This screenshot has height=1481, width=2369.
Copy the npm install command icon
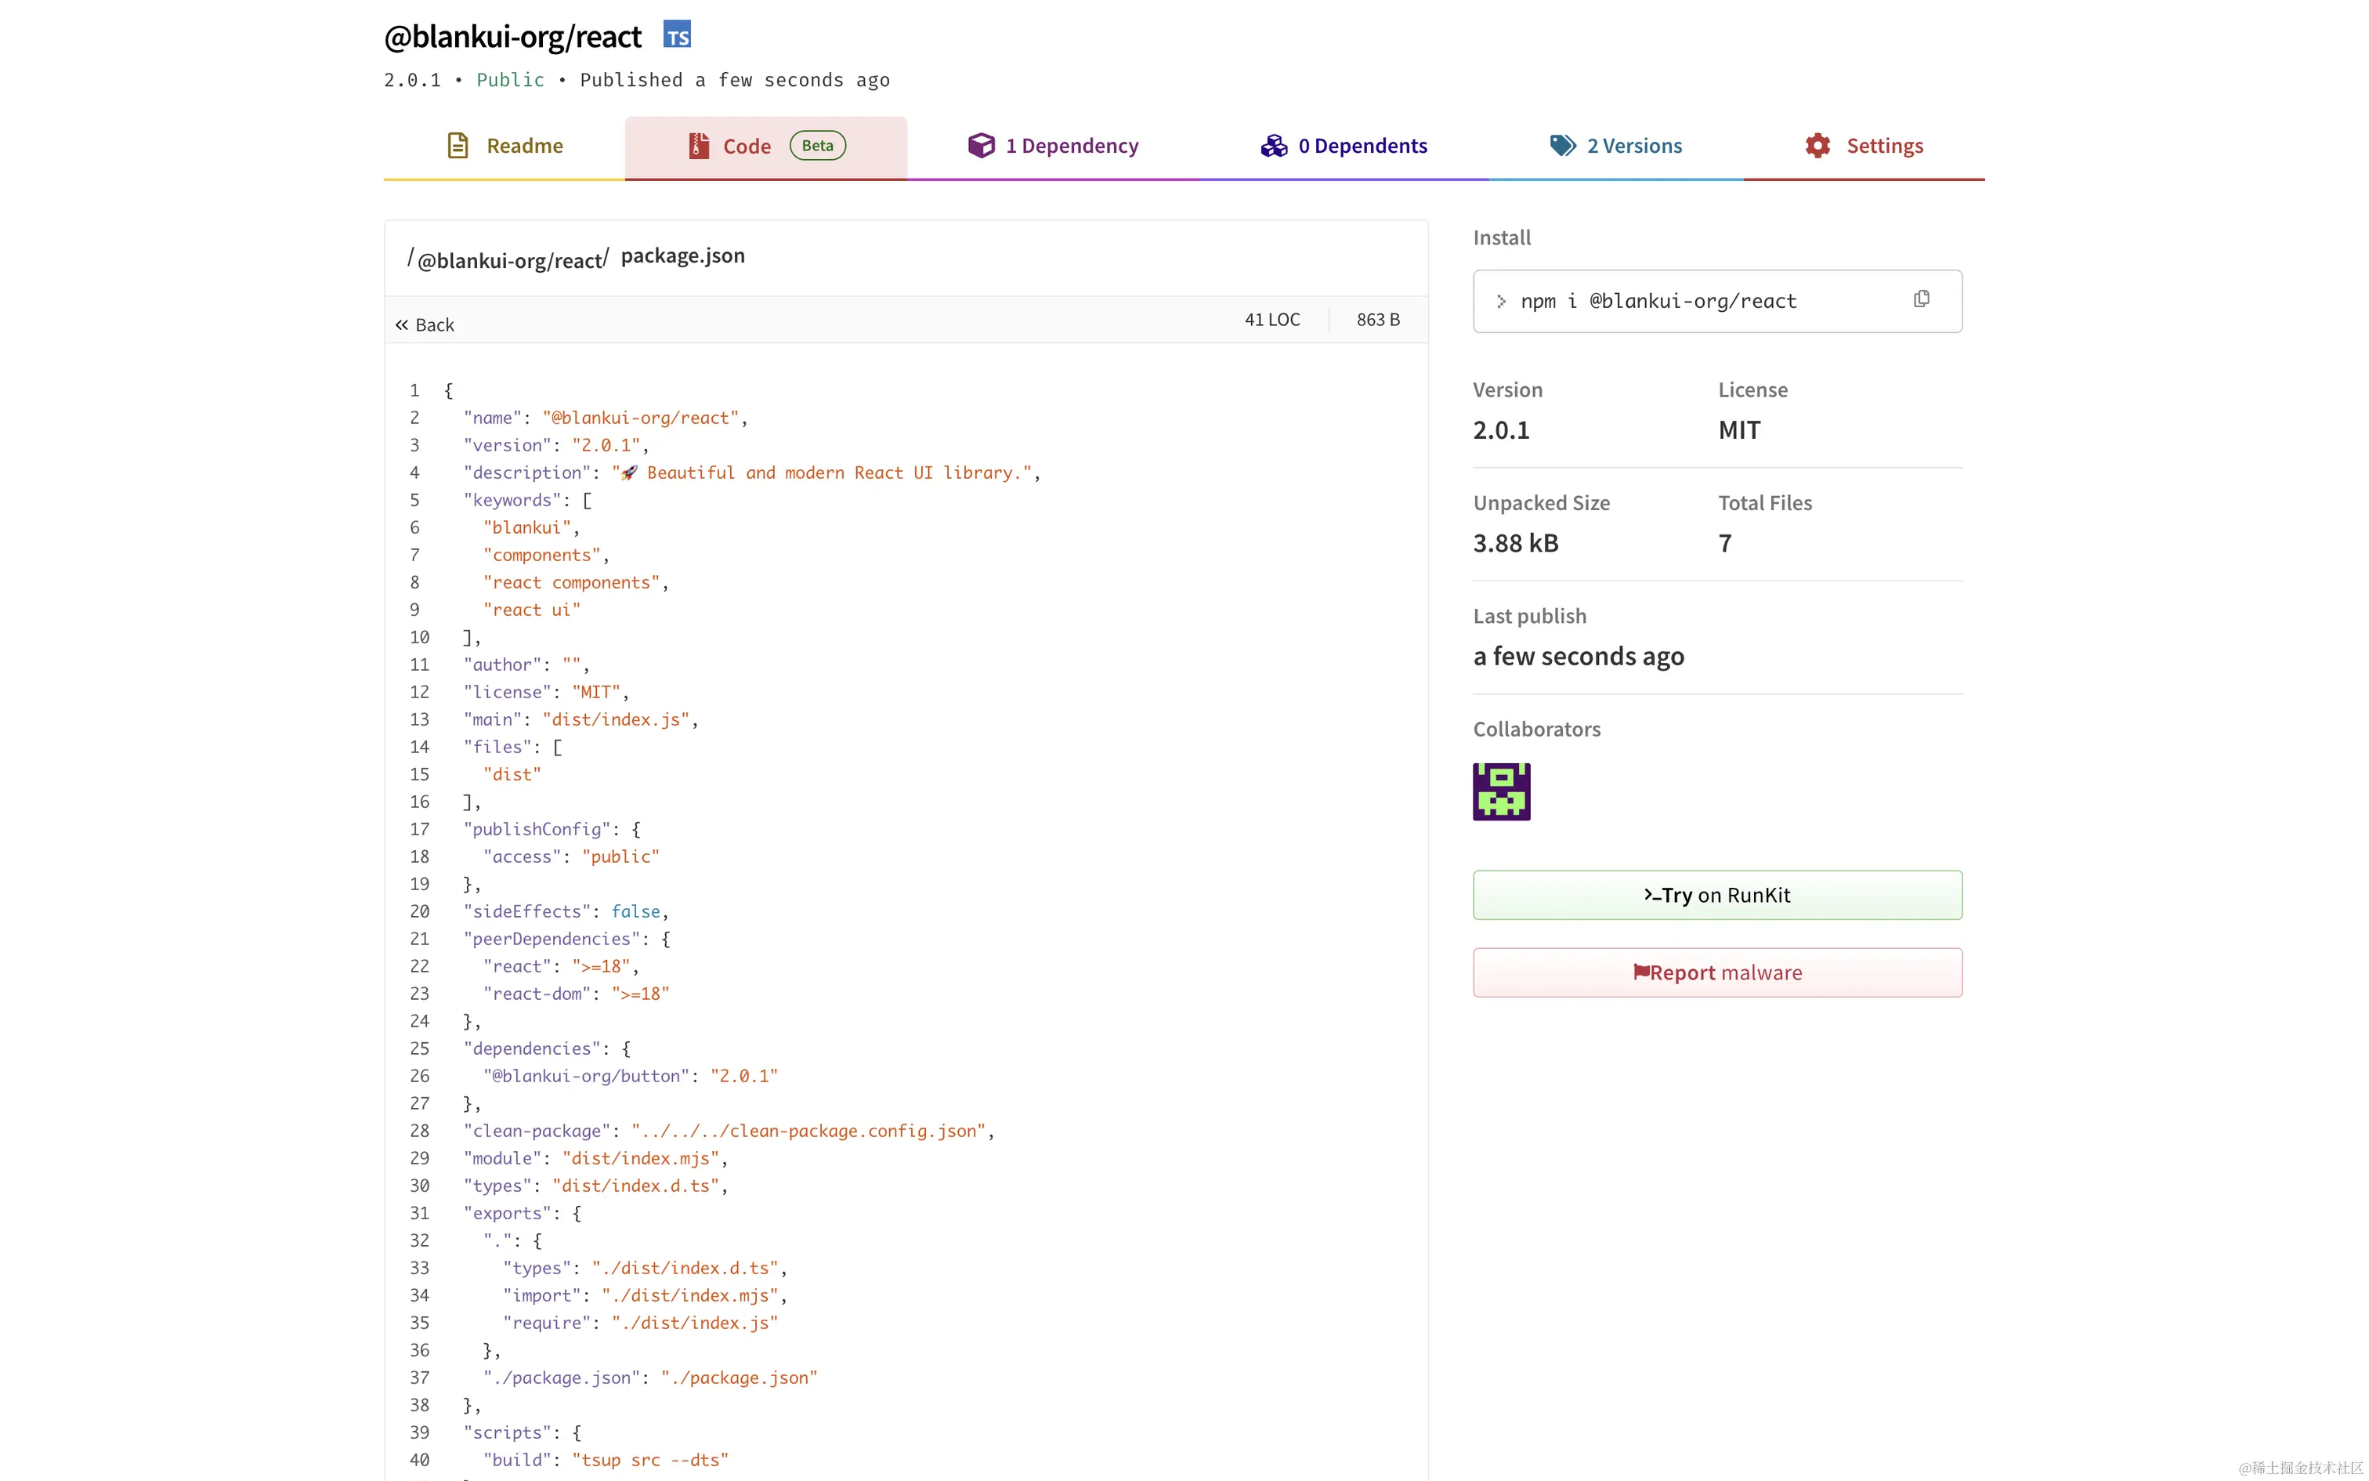coord(1922,299)
